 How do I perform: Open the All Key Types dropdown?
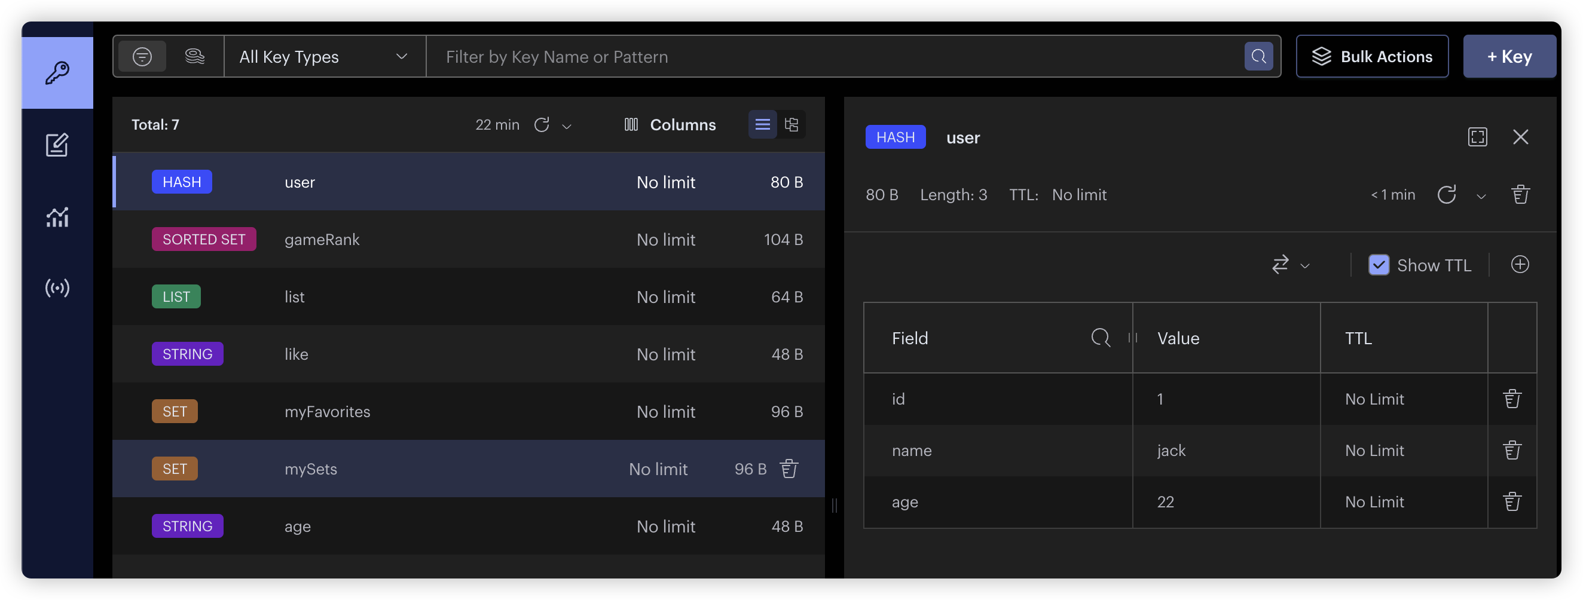point(324,57)
